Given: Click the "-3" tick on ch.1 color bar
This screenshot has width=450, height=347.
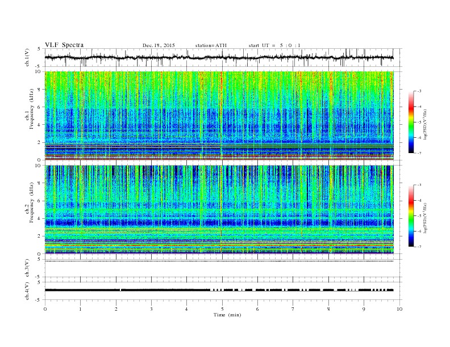Looking at the screenshot, I should click(419, 91).
